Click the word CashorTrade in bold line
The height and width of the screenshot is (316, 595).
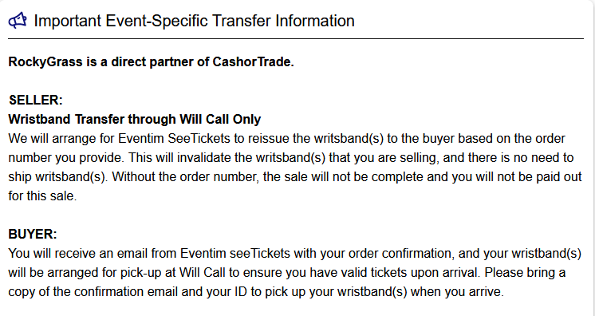coord(253,62)
